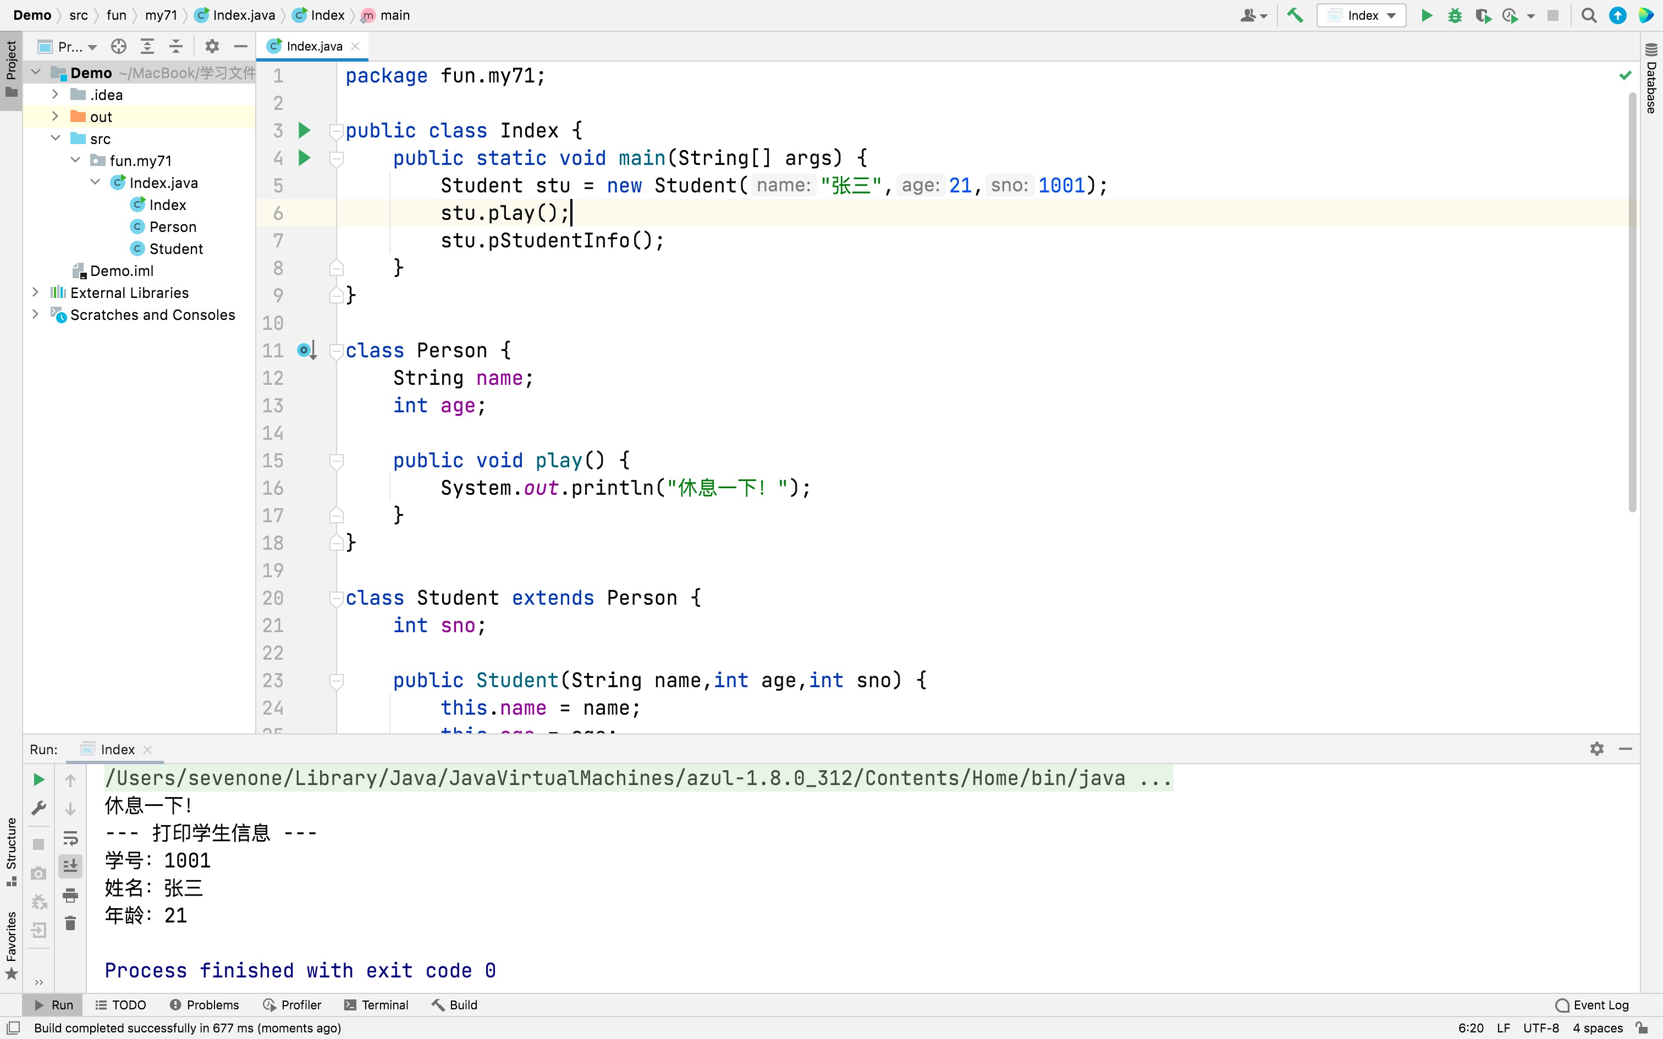Click the Build project hammer icon
The height and width of the screenshot is (1039, 1663).
point(1295,15)
